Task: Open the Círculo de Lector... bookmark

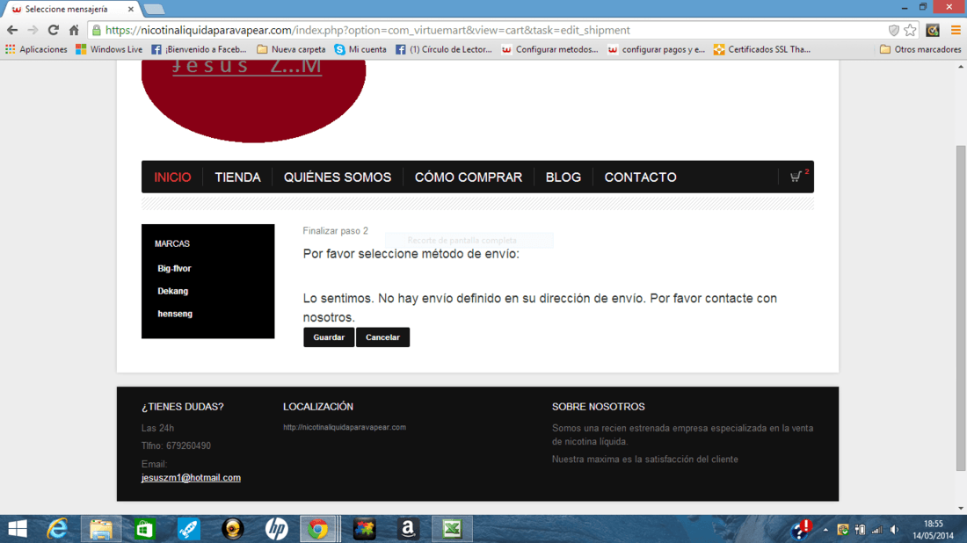Action: click(x=444, y=49)
